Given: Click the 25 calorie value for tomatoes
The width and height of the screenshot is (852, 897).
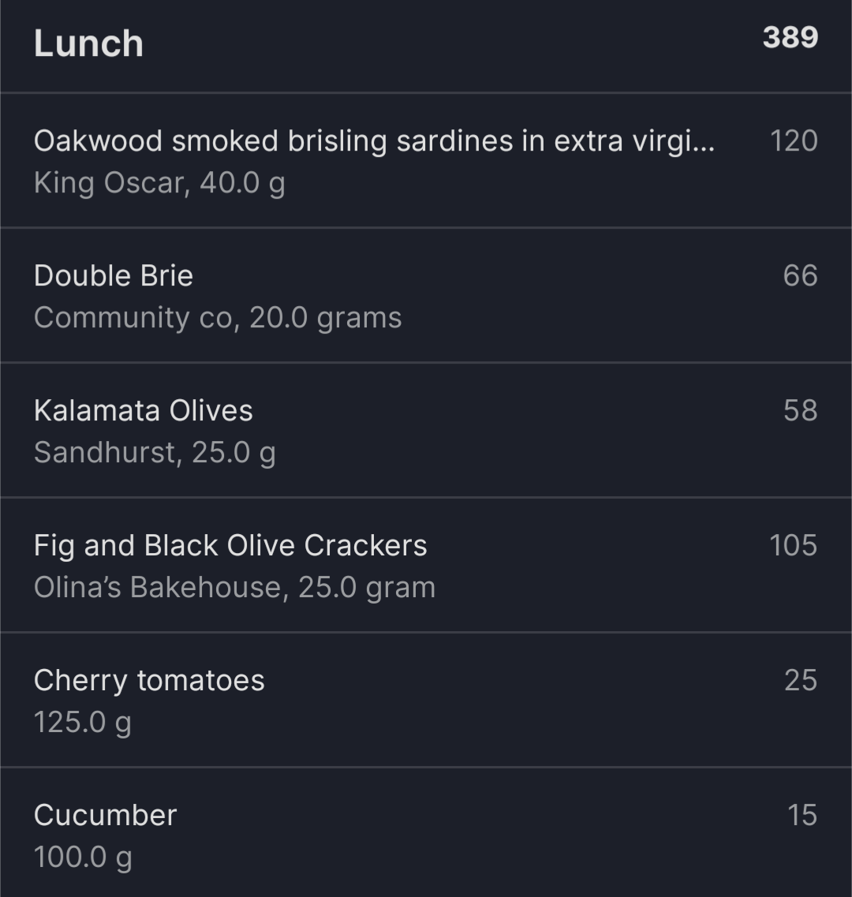Looking at the screenshot, I should point(801,681).
